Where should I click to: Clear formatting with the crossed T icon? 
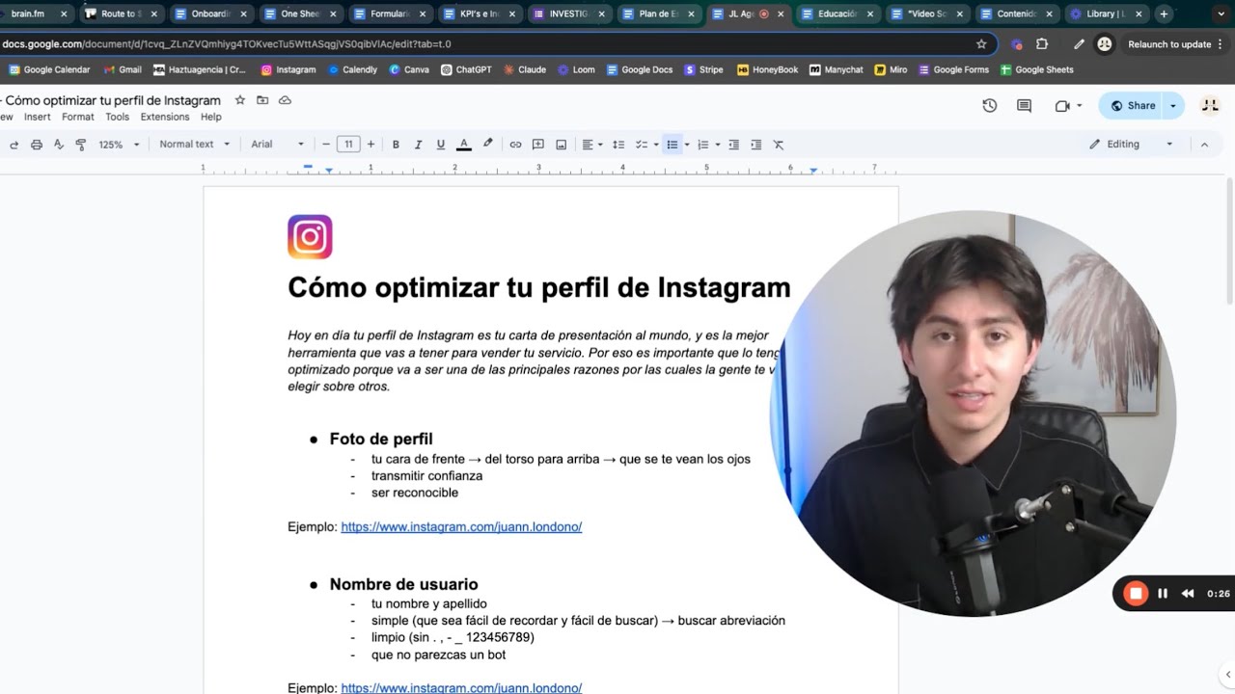point(779,145)
